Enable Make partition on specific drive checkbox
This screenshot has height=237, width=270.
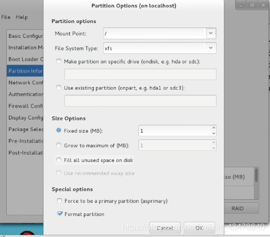(x=59, y=61)
